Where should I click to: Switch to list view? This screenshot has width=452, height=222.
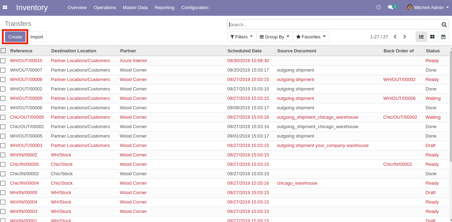[x=421, y=37]
